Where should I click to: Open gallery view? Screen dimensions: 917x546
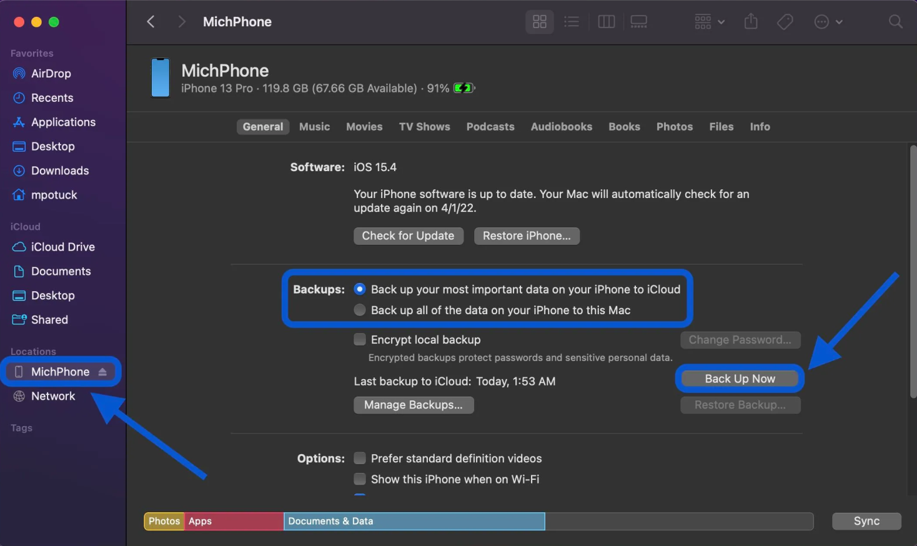[x=638, y=21]
